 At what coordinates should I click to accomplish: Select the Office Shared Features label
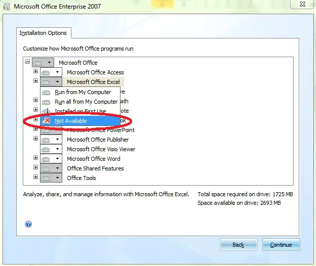(x=95, y=168)
